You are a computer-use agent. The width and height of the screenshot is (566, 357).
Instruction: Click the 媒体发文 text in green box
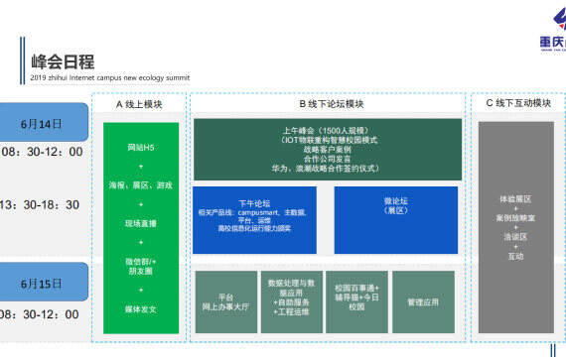[141, 309]
